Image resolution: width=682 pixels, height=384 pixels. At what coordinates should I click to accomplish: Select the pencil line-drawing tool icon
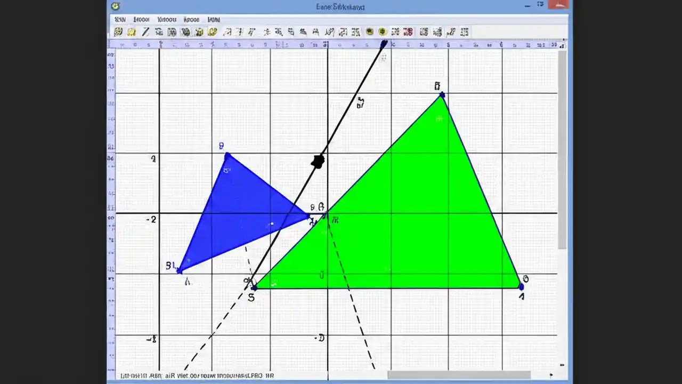tap(144, 32)
